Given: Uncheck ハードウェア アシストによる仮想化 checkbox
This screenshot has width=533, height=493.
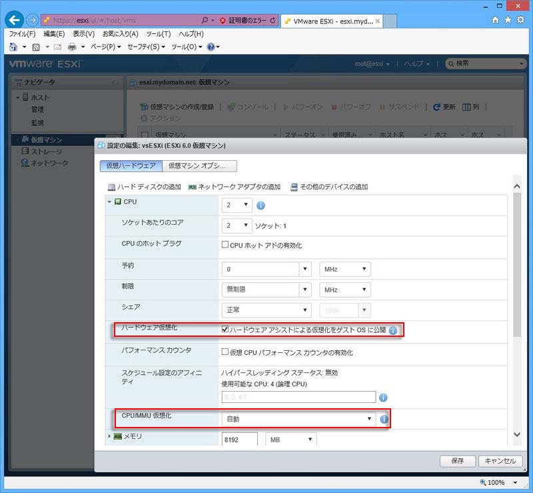Looking at the screenshot, I should click(225, 329).
